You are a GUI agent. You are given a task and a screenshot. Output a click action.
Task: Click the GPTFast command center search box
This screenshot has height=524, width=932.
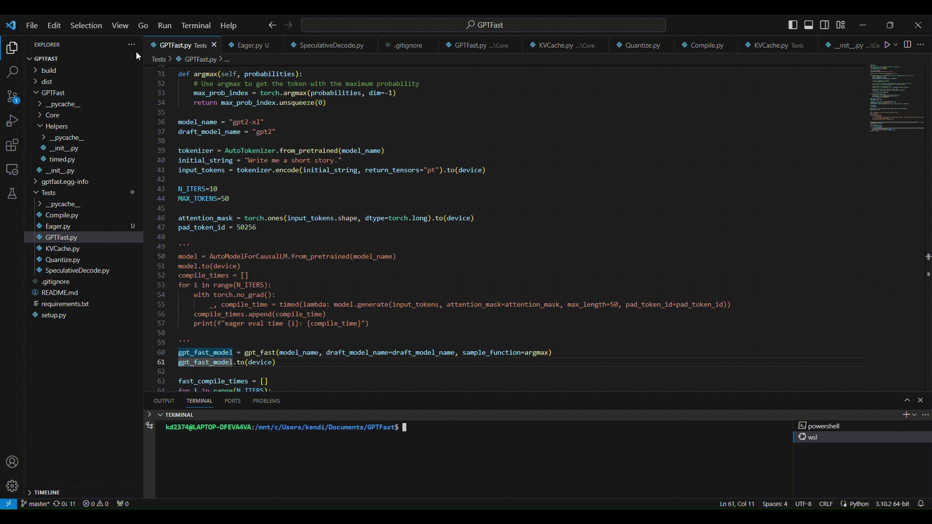pyautogui.click(x=483, y=25)
